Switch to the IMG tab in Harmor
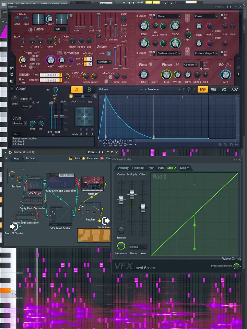This screenshot has height=329, width=247. pyautogui.click(x=213, y=89)
